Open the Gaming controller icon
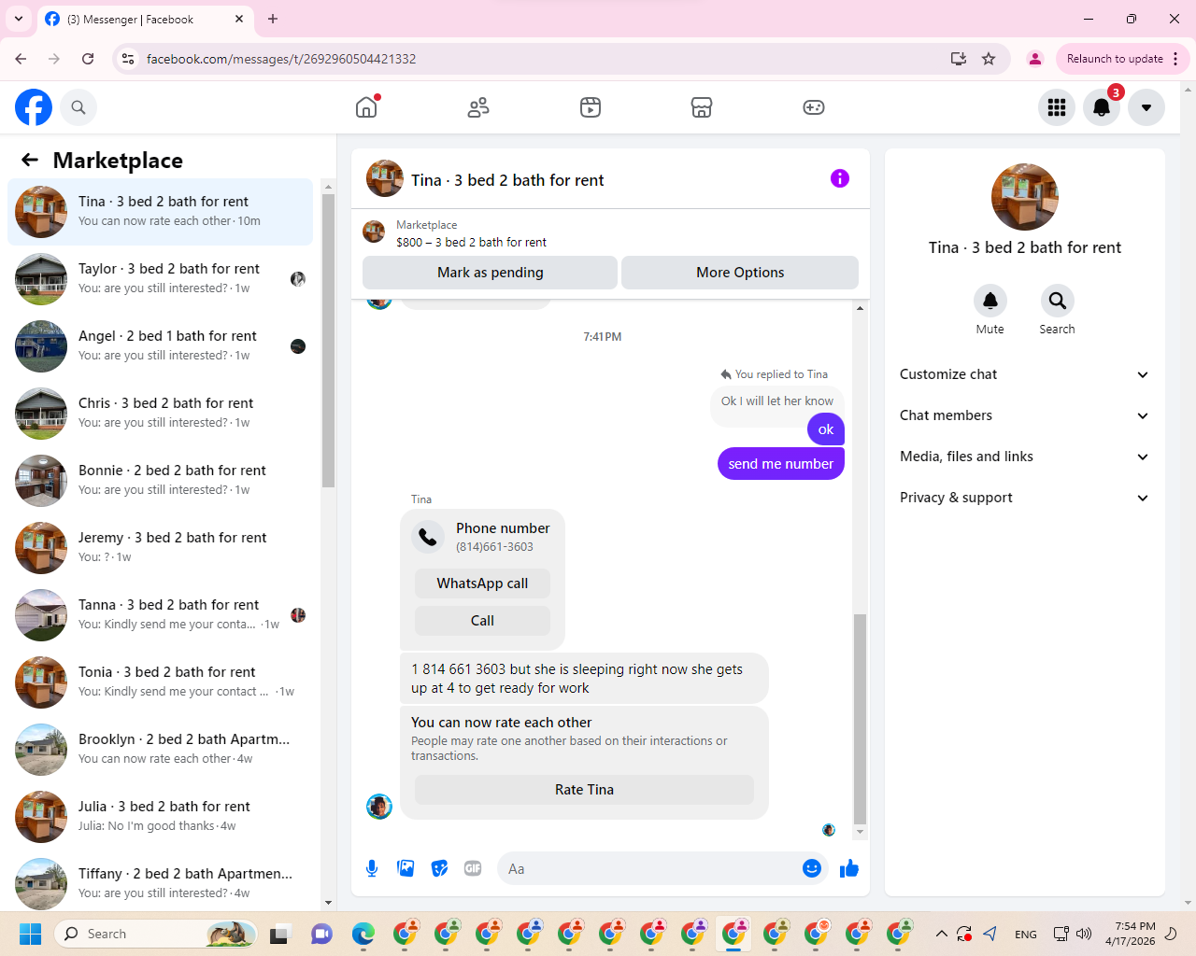 (814, 107)
